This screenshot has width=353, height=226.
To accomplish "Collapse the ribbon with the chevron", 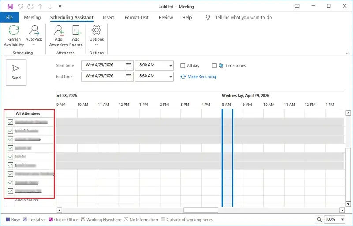I will 348,53.
